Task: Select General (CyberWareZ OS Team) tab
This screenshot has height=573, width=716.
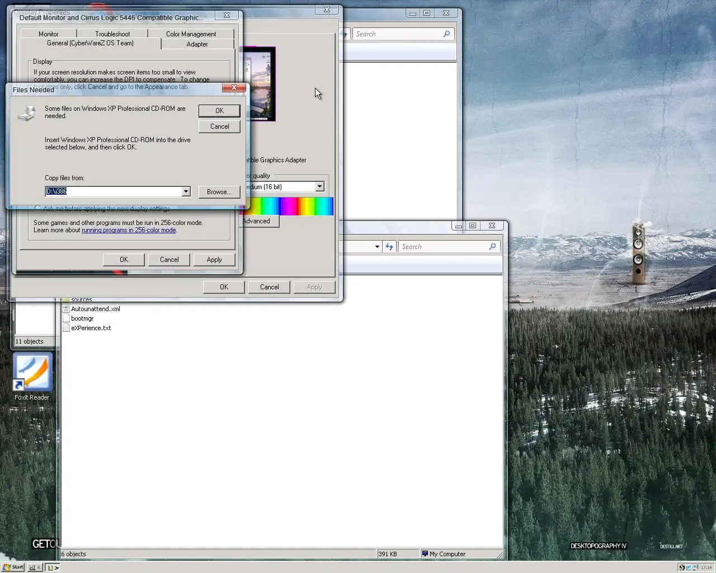Action: click(x=91, y=43)
